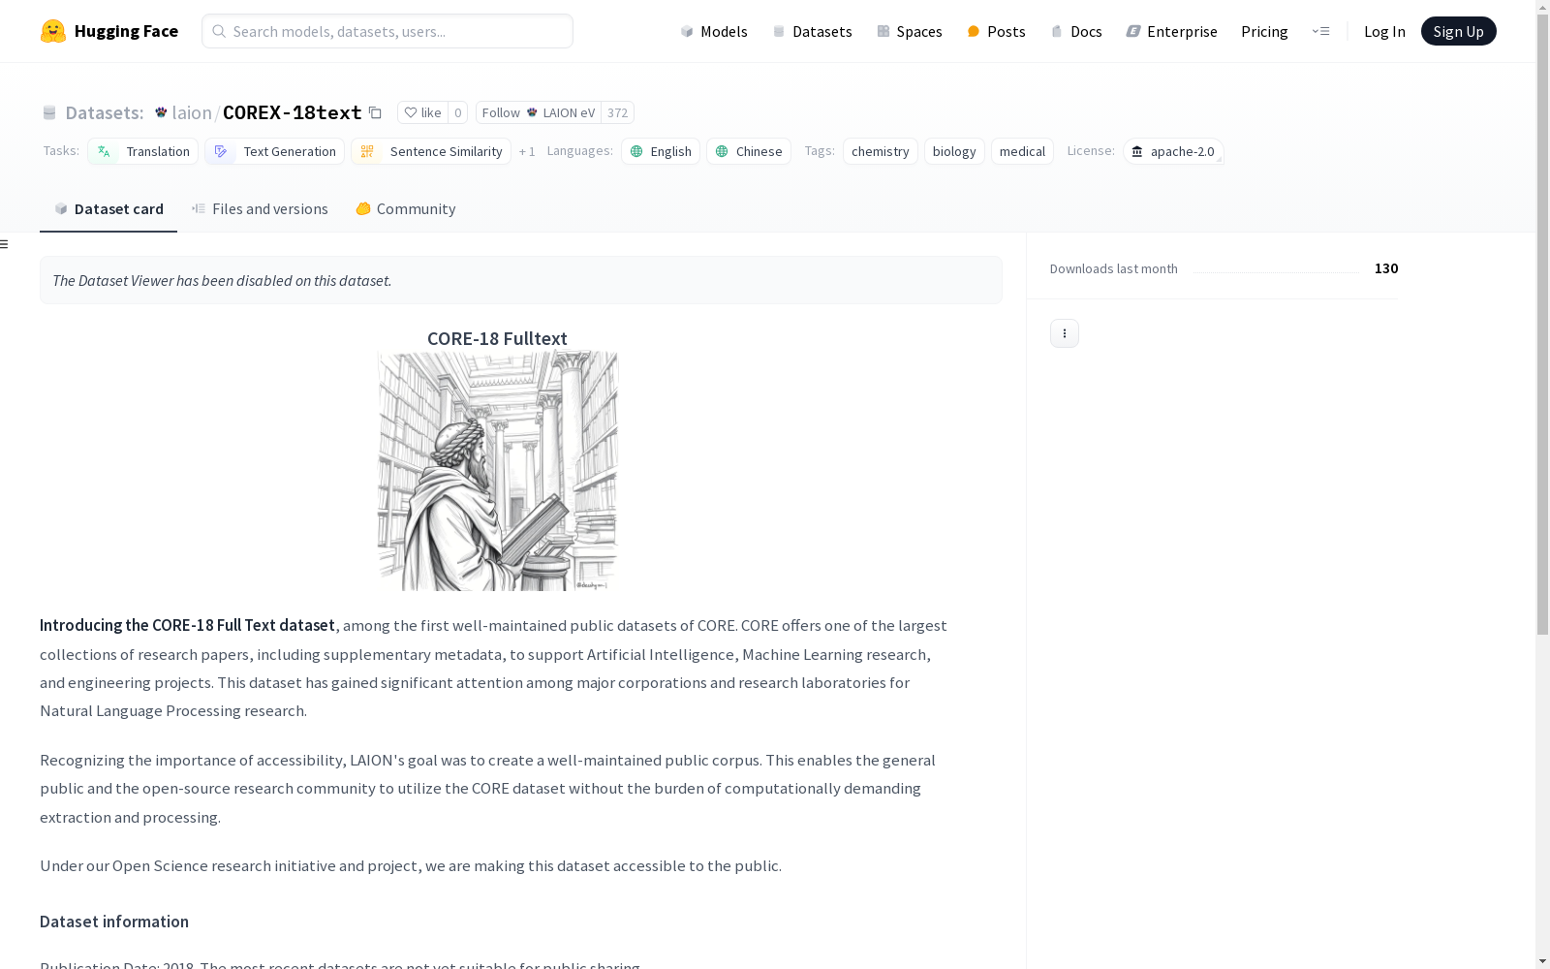This screenshot has height=969, width=1550.
Task: Click the COREX-18text dataset name
Action: (x=293, y=112)
